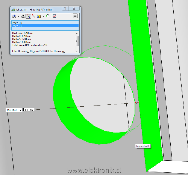Click the Arc/Circle Measurements icon
Screen dimensions: 188x175
(x=14, y=16)
